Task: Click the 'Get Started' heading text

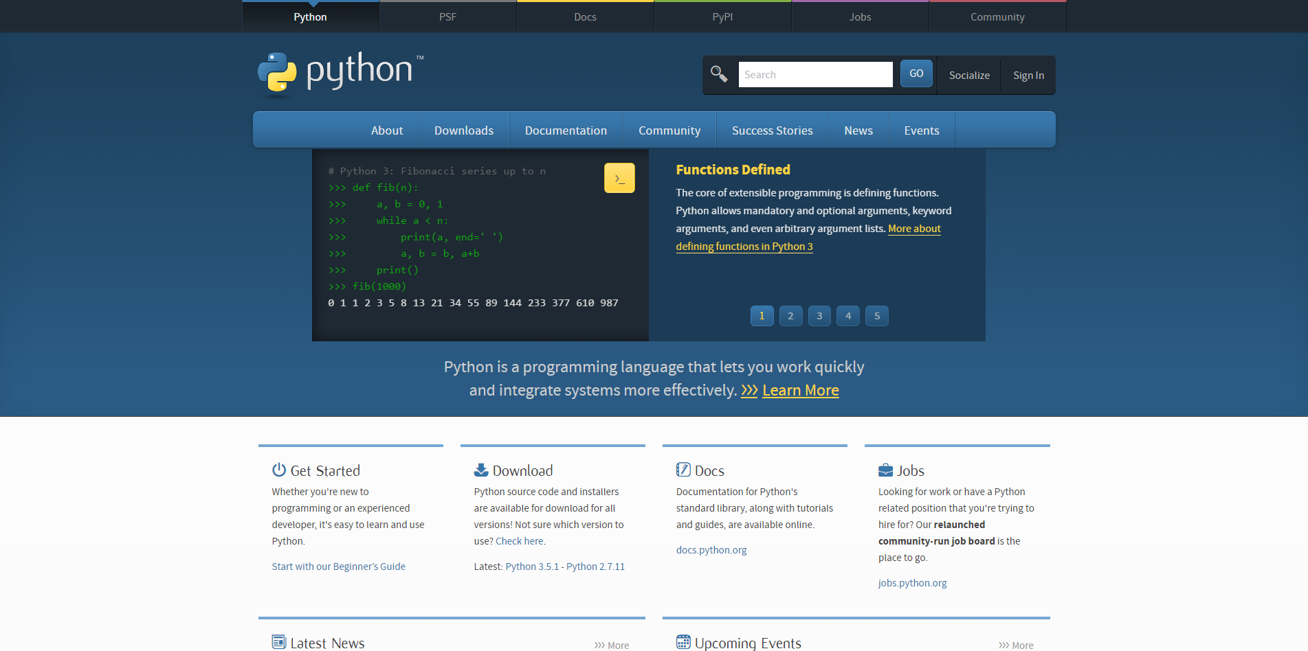Action: (x=325, y=470)
